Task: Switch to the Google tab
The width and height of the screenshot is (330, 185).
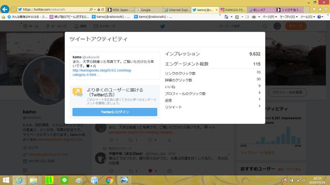Action: [x=149, y=10]
